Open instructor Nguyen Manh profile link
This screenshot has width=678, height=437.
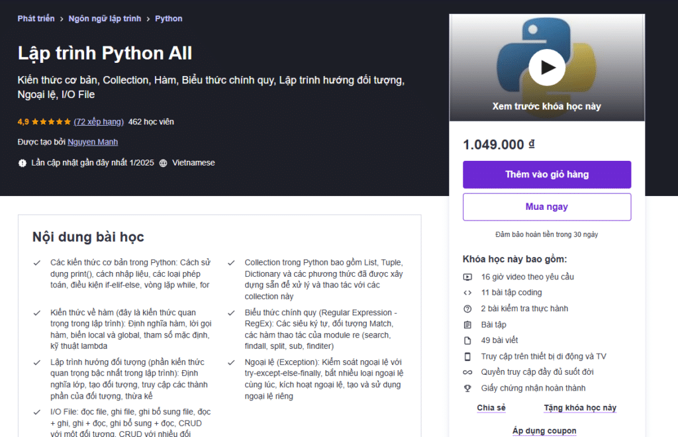[93, 142]
